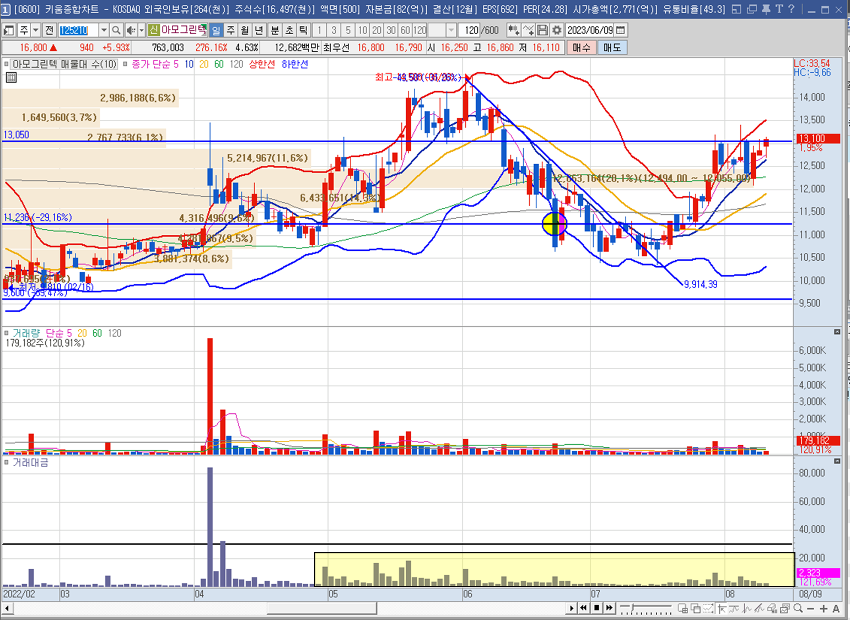Click the '?' help icon in title bar
The image size is (850, 620).
(x=792, y=9)
